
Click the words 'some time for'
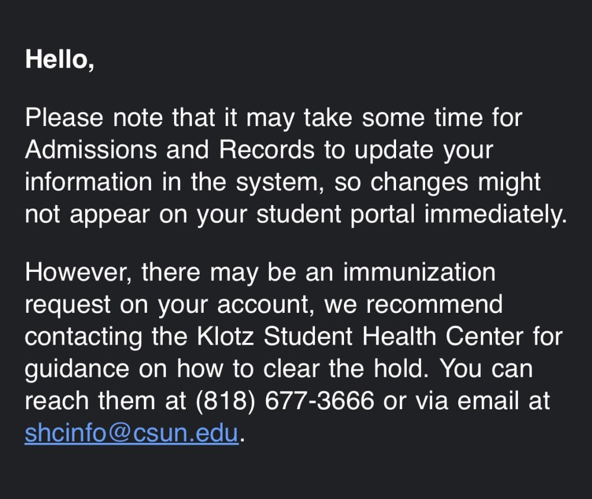tap(442, 118)
